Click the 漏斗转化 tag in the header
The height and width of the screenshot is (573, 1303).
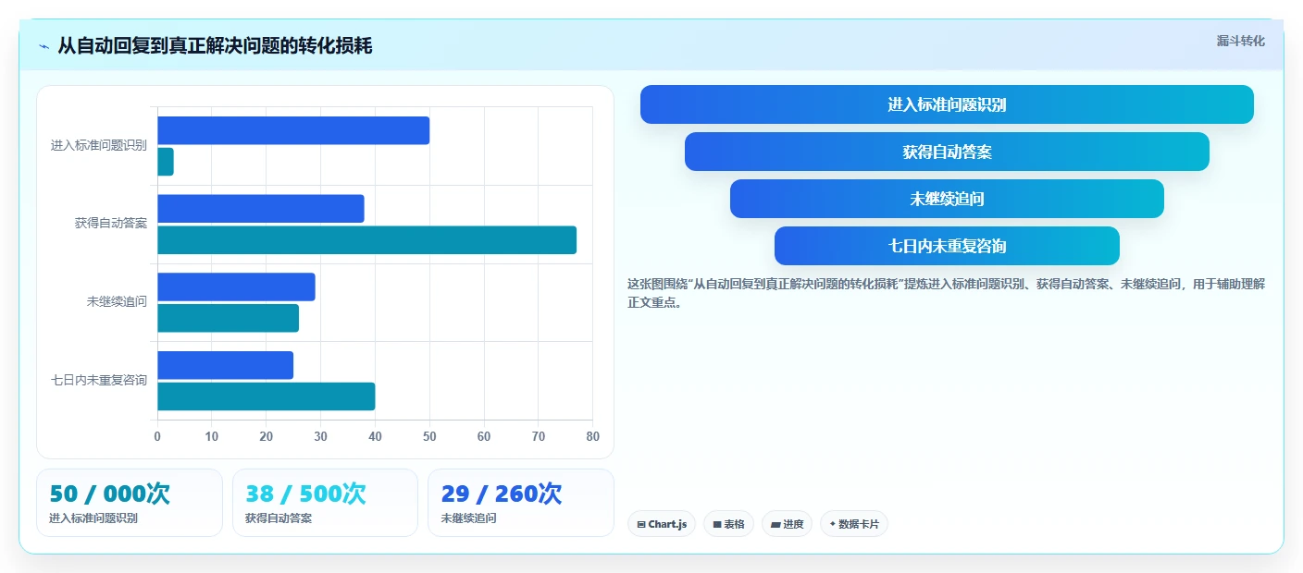click(1240, 41)
